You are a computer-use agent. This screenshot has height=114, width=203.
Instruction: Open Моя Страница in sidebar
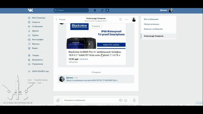39,18
